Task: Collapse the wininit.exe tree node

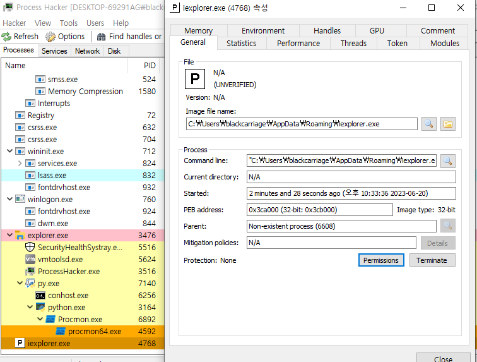Action: [9, 151]
